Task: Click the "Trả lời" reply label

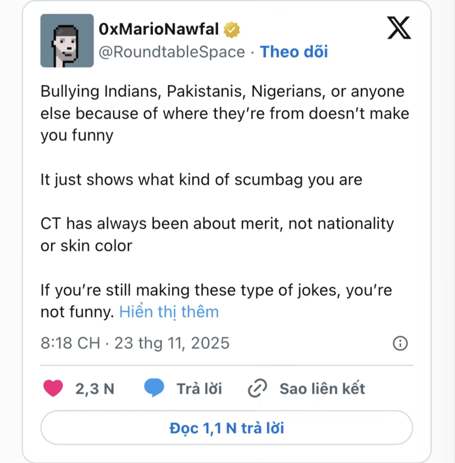Action: click(x=199, y=389)
